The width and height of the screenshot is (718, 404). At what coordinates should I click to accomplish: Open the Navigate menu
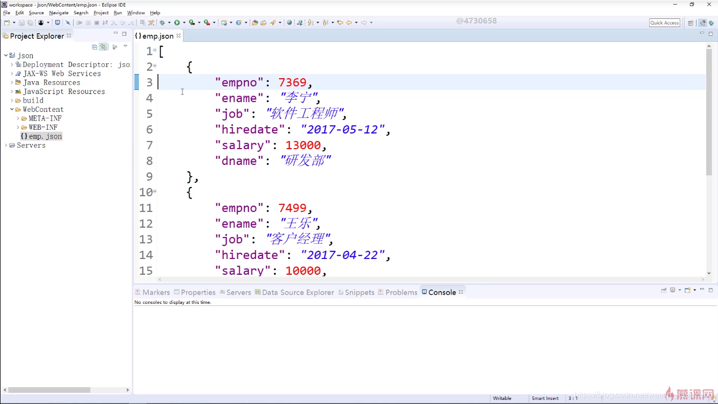(59, 13)
